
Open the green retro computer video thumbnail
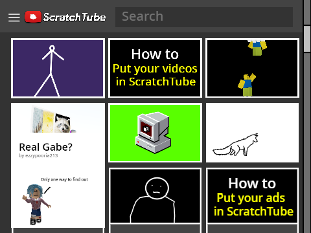point(155,133)
